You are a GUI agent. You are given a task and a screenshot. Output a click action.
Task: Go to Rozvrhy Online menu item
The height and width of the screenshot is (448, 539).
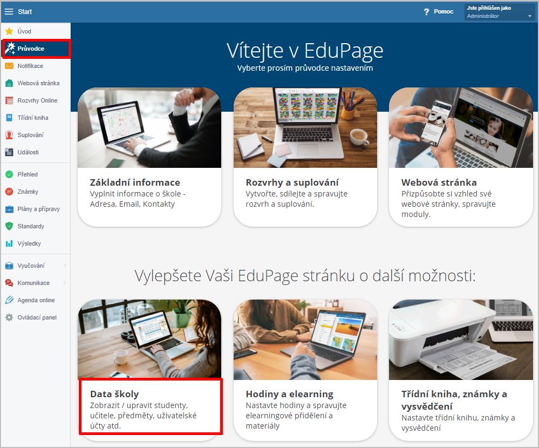click(37, 100)
